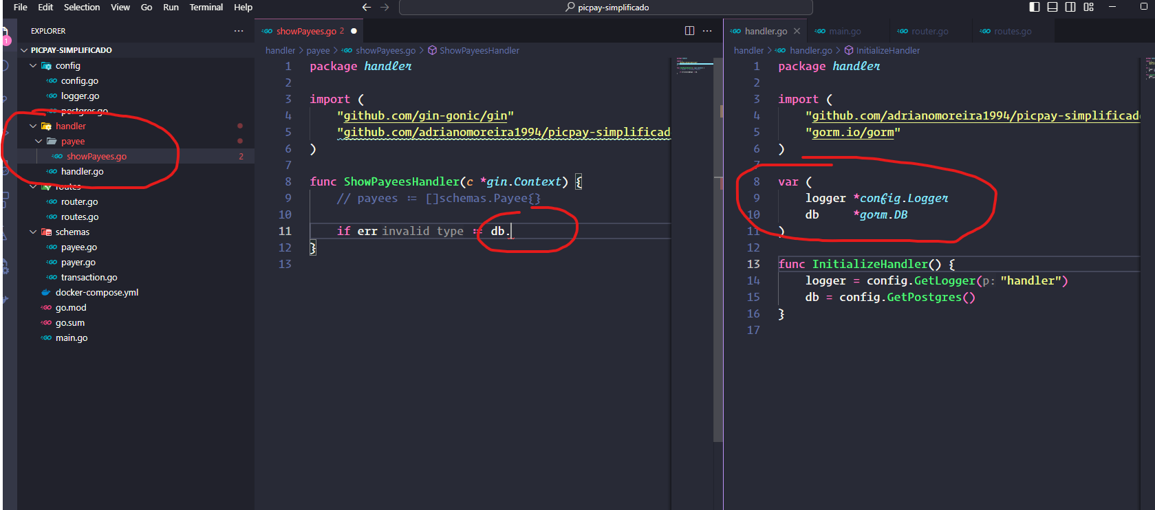Open the Go menu

[x=147, y=7]
